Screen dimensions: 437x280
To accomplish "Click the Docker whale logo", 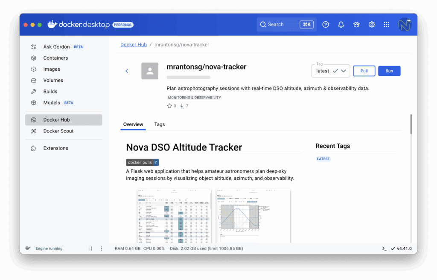I will click(52, 24).
